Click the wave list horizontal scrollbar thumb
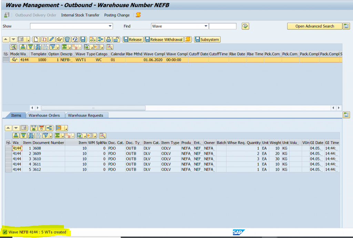 click(x=93, y=108)
